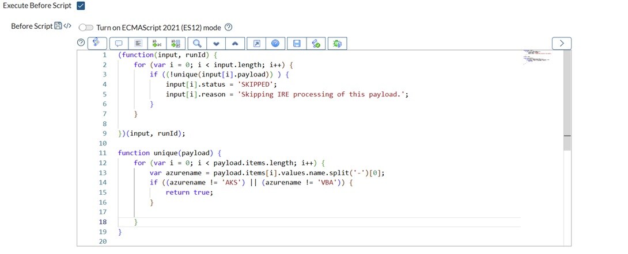
Task: Uncheck the Execute Before Script checkbox
Action: coord(81,6)
